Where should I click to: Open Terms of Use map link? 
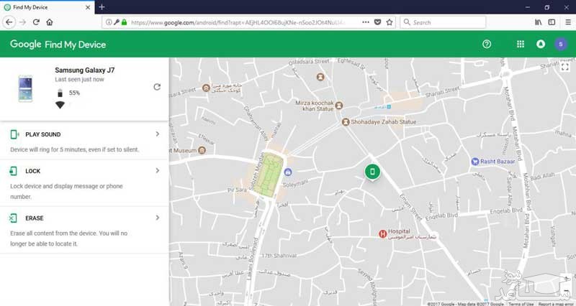pos(521,304)
